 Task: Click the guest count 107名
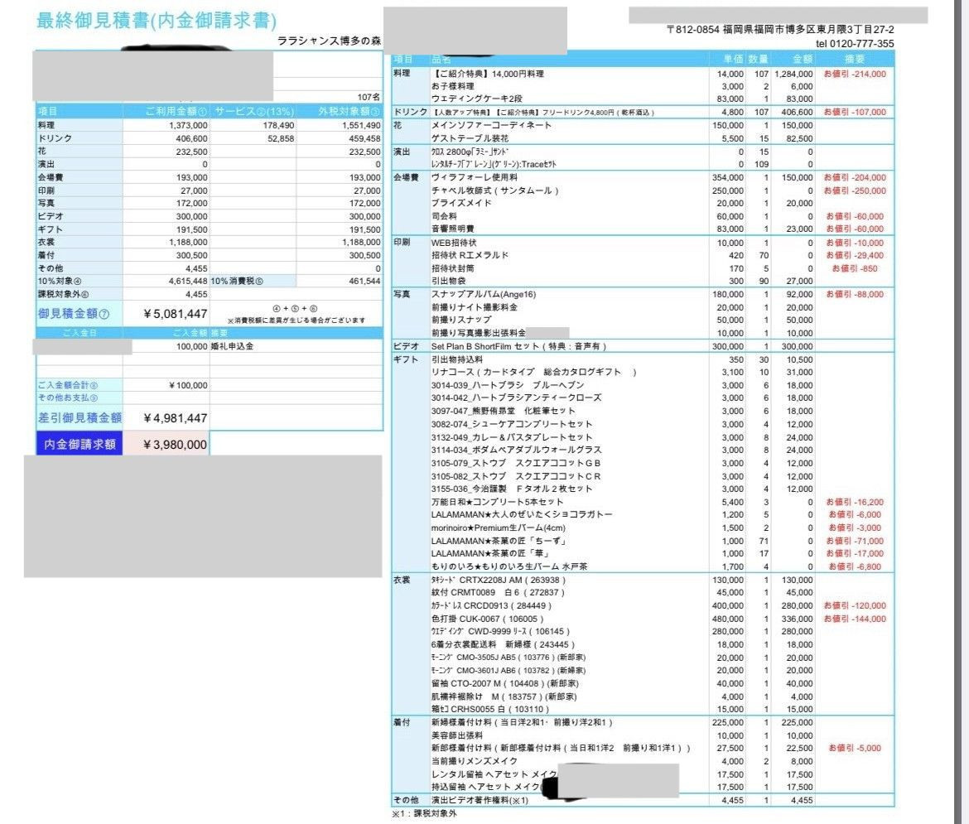pyautogui.click(x=369, y=97)
